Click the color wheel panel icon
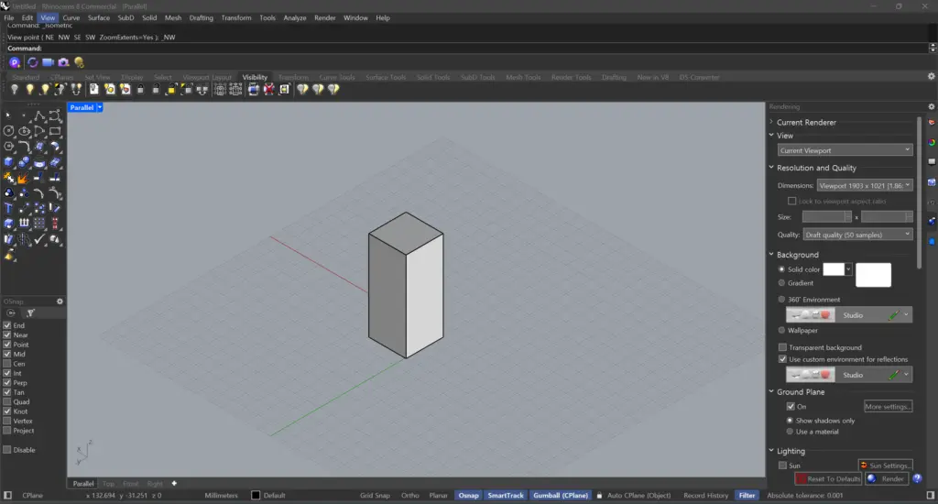This screenshot has width=938, height=504. pyautogui.click(x=932, y=142)
